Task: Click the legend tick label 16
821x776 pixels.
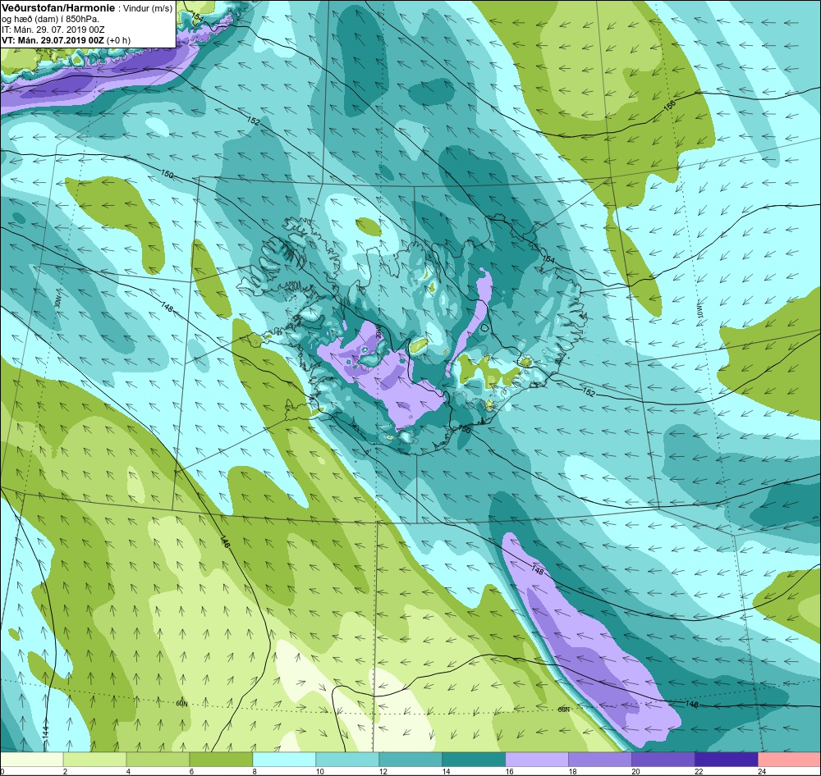Action: (x=510, y=771)
